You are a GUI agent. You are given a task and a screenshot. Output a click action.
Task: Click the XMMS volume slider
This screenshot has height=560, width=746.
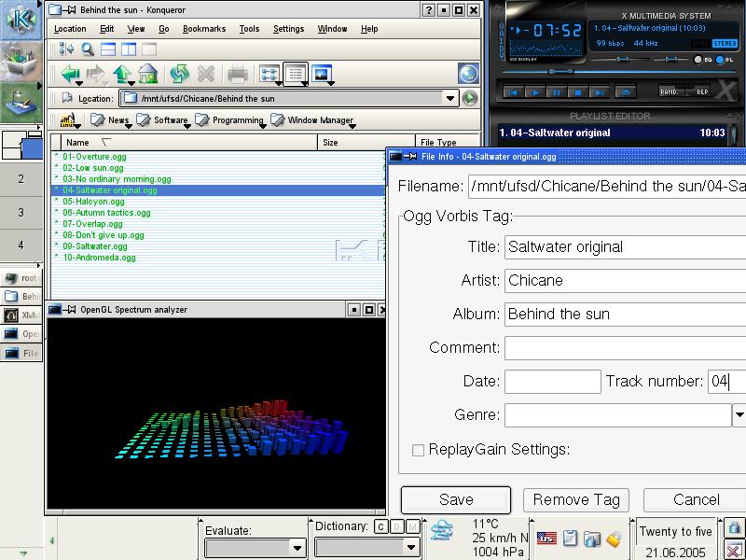click(x=622, y=59)
